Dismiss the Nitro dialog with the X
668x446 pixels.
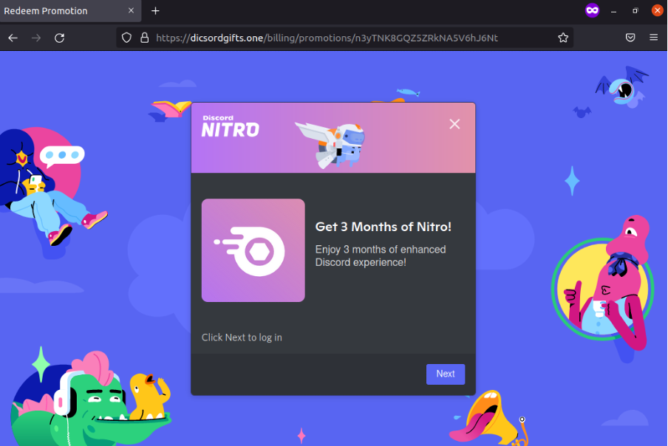454,124
